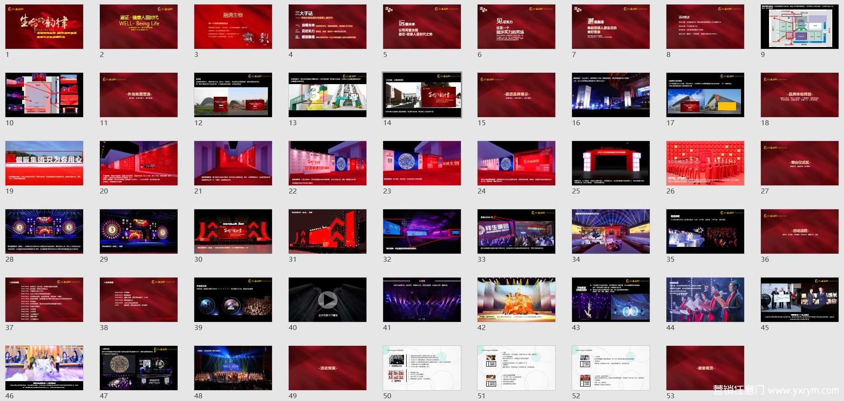
Task: Select slide 12 building exterior thumbnail
Action: [x=233, y=95]
